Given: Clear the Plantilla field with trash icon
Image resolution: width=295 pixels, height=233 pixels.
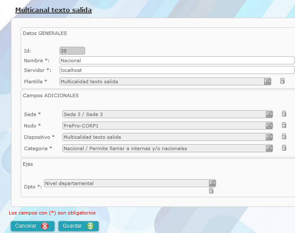Looking at the screenshot, I should click(282, 81).
